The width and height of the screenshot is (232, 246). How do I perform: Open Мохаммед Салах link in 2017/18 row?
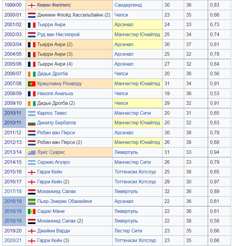click(57, 192)
